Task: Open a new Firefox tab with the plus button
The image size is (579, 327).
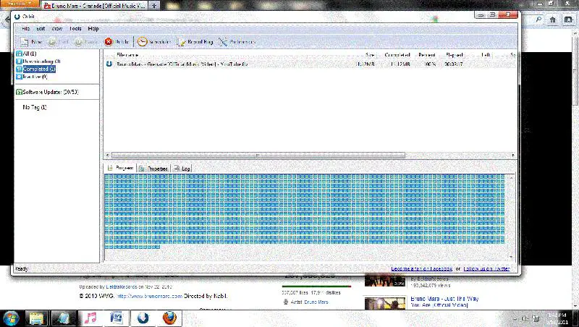Action: pyautogui.click(x=154, y=6)
